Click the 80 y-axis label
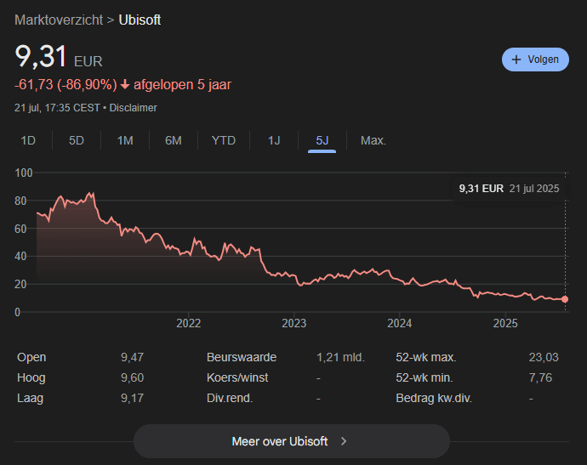 [x=20, y=201]
